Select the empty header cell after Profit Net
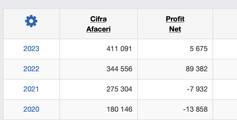The image size is (237, 120). click(x=225, y=24)
